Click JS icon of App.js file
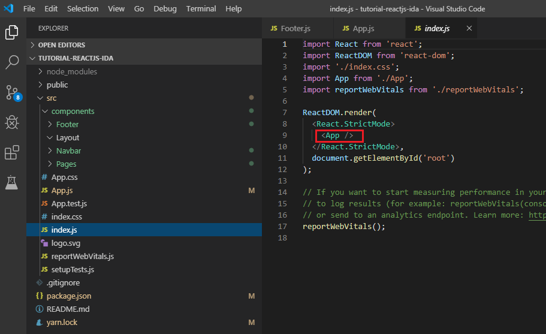This screenshot has width=546, height=334. 44,191
